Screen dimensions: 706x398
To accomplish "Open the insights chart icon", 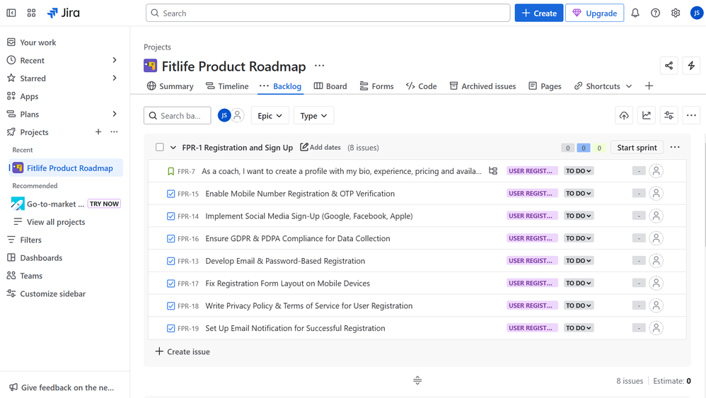I will pos(647,115).
